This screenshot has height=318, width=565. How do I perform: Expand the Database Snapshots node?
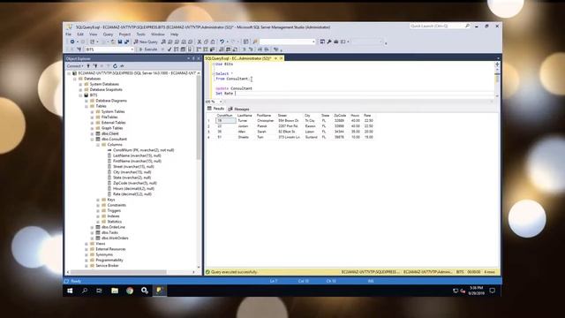pos(80,89)
